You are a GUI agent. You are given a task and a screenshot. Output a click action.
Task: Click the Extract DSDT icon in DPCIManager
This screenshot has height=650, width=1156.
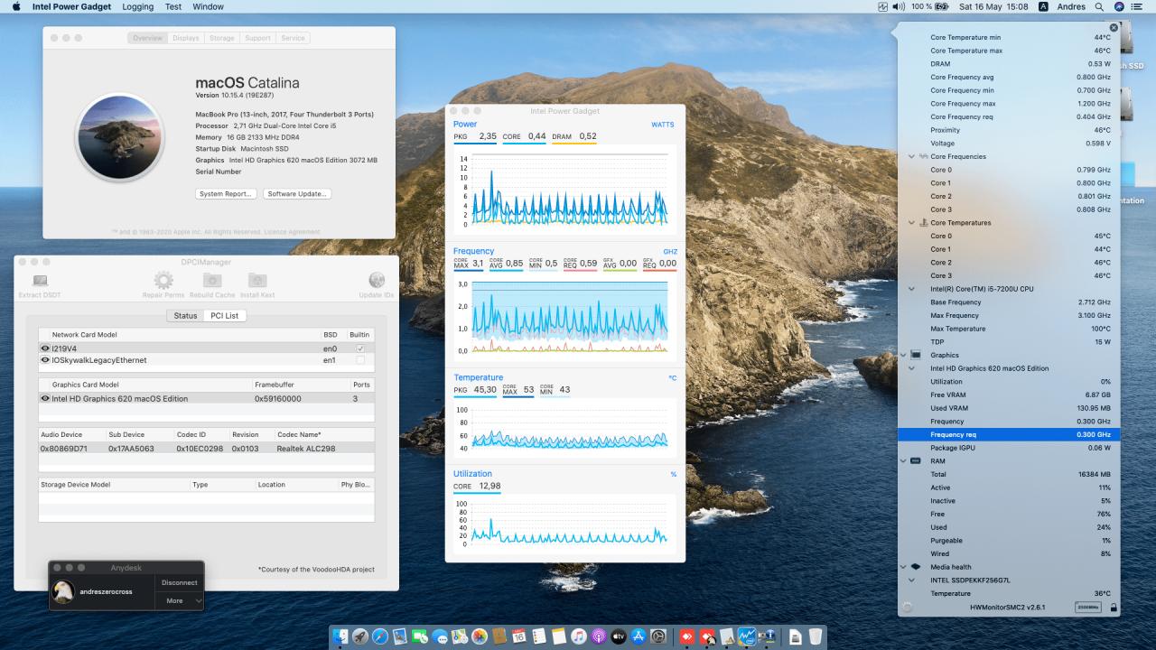point(40,281)
